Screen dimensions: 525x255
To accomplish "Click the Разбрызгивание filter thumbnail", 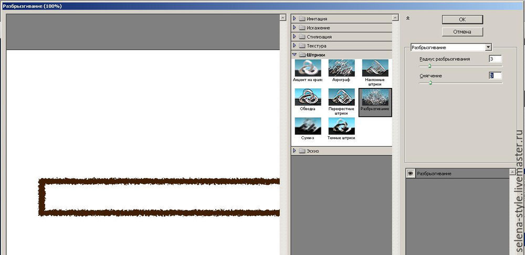I will pyautogui.click(x=375, y=98).
